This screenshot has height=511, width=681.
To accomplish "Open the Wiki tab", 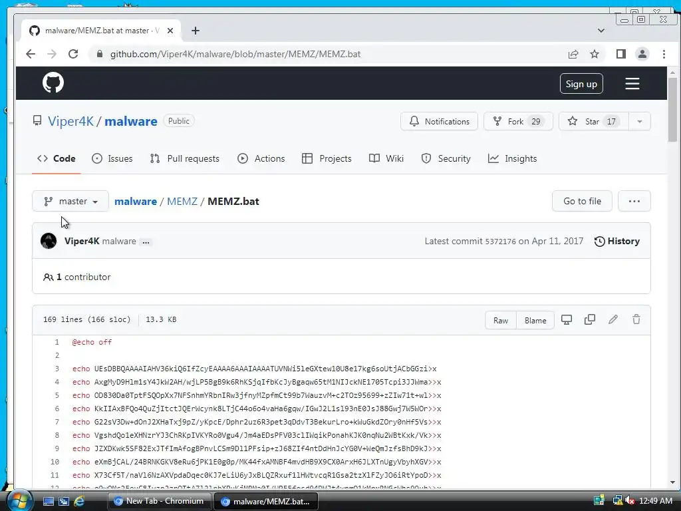I will [x=386, y=158].
